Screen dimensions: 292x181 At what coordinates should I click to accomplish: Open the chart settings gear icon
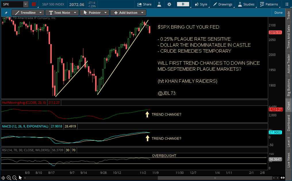pyautogui.click(x=169, y=4)
